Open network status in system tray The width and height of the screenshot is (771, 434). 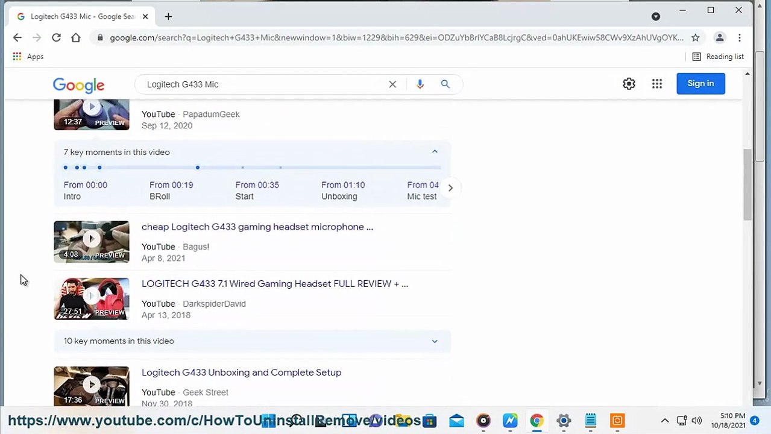point(681,421)
